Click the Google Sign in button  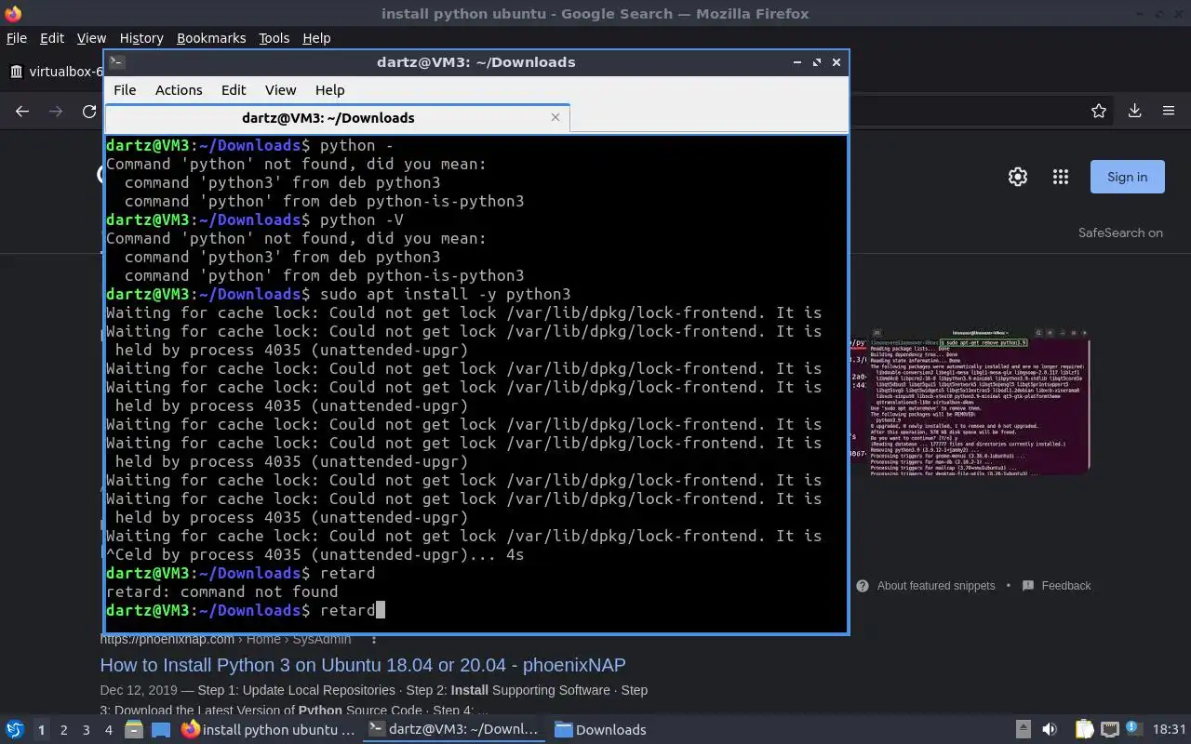point(1128,177)
